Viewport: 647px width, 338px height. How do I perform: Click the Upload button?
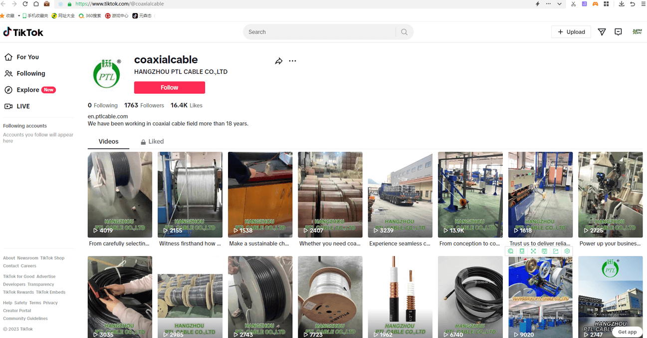[571, 32]
